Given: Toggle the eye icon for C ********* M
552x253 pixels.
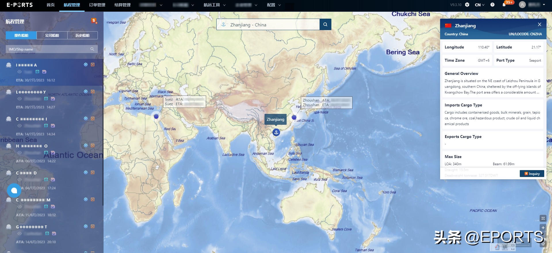Looking at the screenshot, I should coord(20,207).
